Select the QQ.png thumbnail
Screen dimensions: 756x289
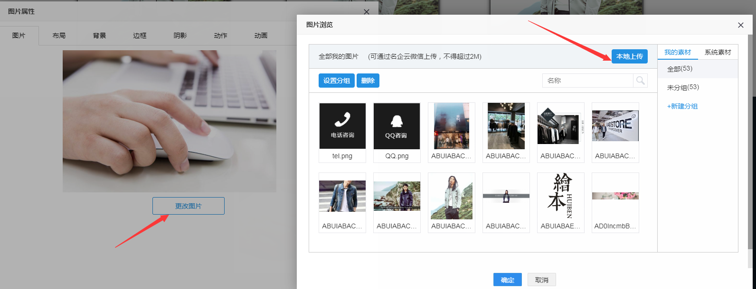tap(397, 126)
